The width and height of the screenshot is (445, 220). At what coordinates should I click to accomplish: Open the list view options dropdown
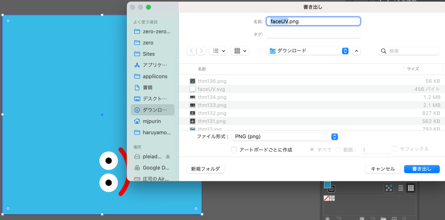tap(219, 51)
